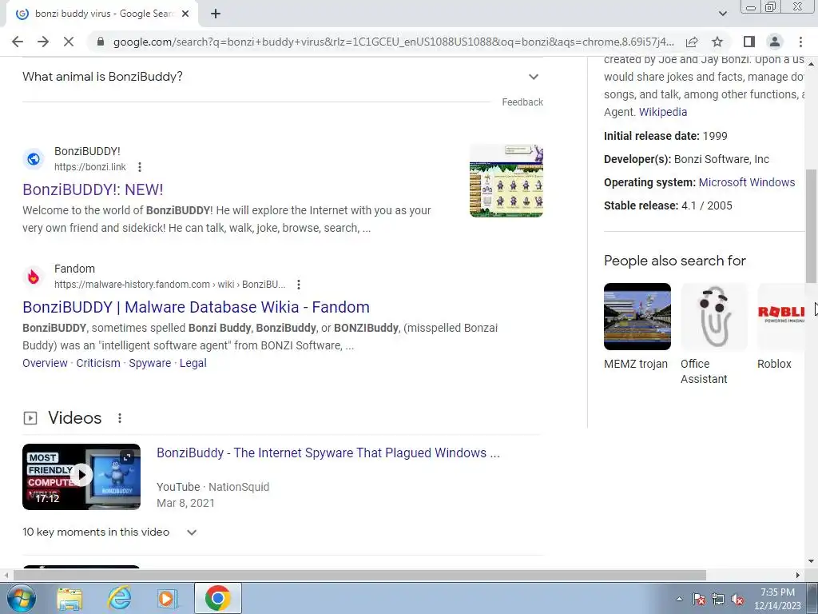Viewport: 818px width, 614px height.
Task: Click the Fandom flame favicon
Action: [34, 276]
